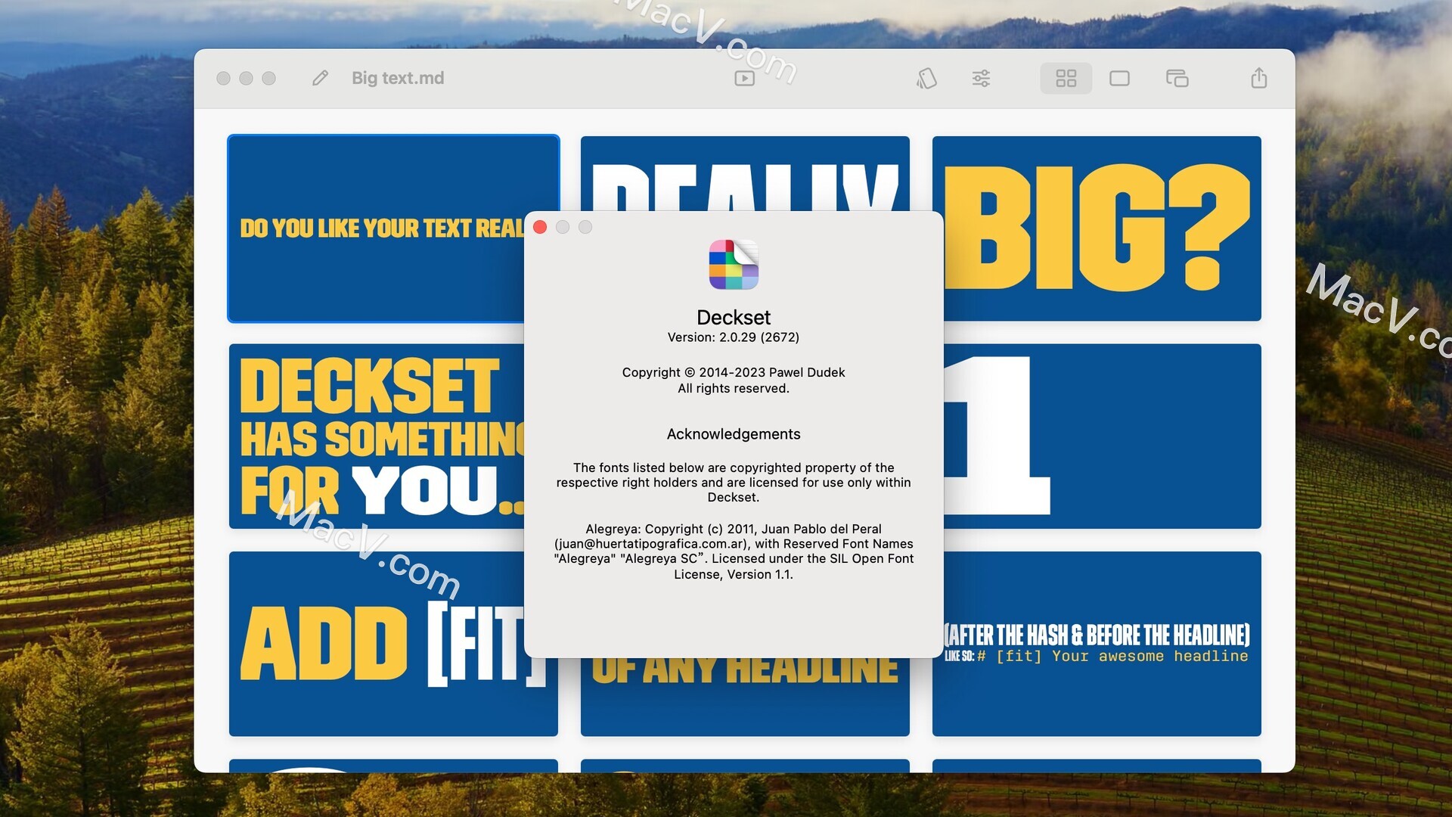Click the Acknowledgements text in About window
This screenshot has width=1452, height=817.
[x=733, y=433]
